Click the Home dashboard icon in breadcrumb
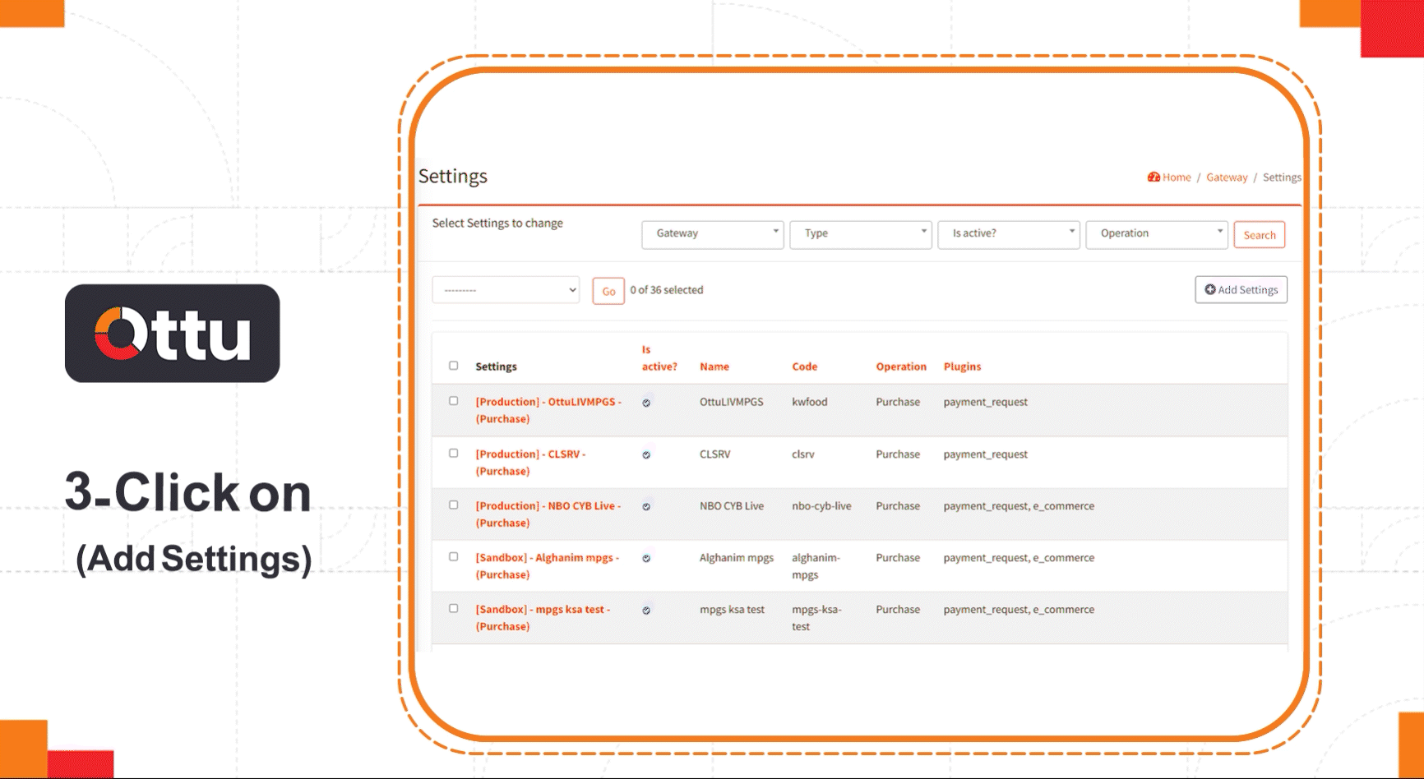Image resolution: width=1424 pixels, height=779 pixels. [1154, 177]
